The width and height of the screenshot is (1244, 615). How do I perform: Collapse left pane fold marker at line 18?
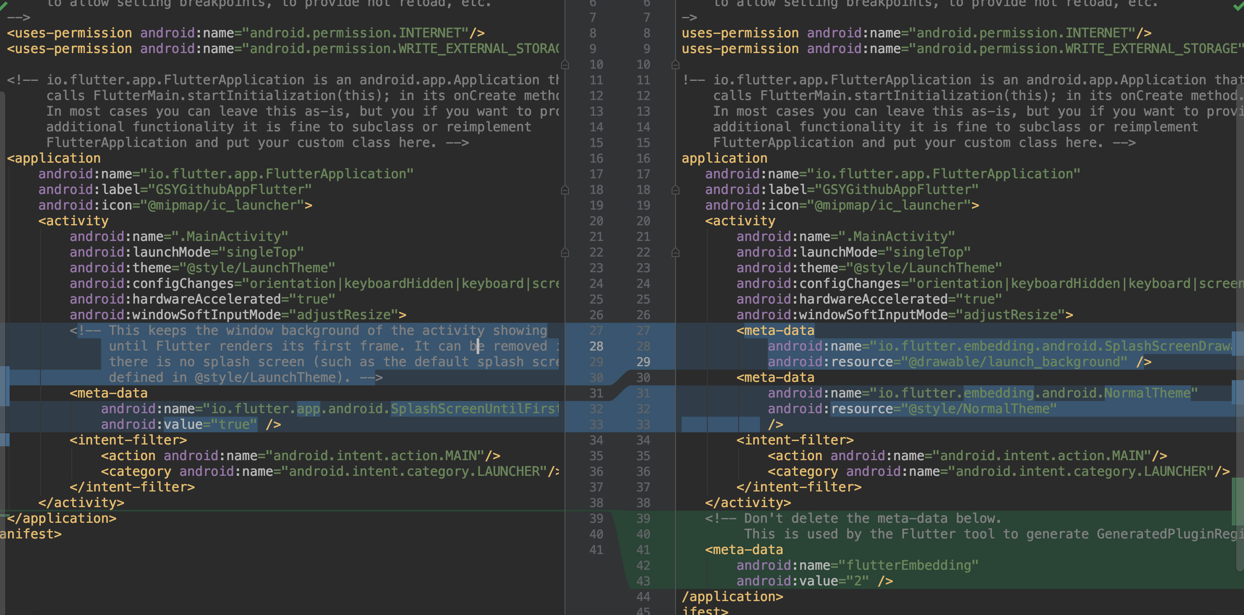coord(565,190)
